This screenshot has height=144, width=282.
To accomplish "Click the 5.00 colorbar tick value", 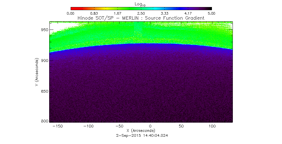I will [212, 13].
